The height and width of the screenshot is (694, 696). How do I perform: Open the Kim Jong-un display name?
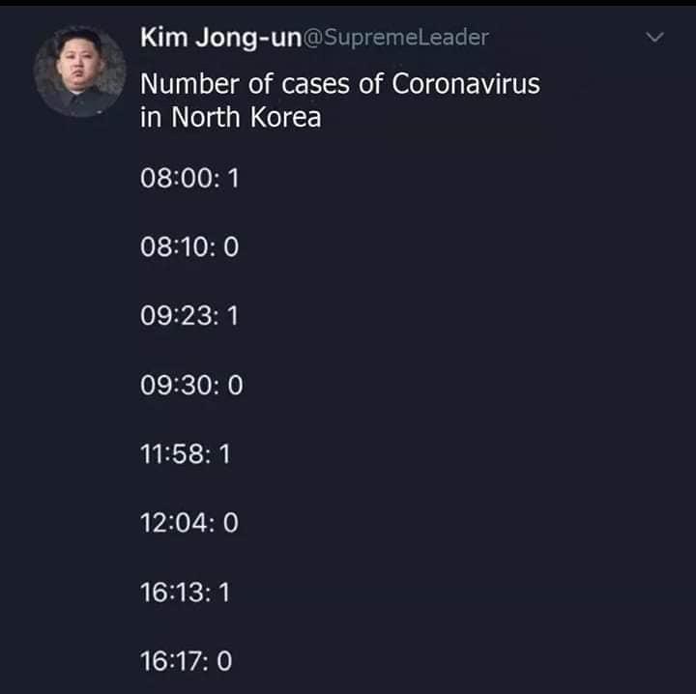[221, 39]
